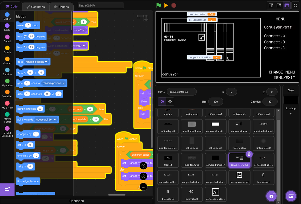Click the yellow pause button above the stage
Image resolution: width=301 pixels, height=204 pixels.
pyautogui.click(x=166, y=5)
